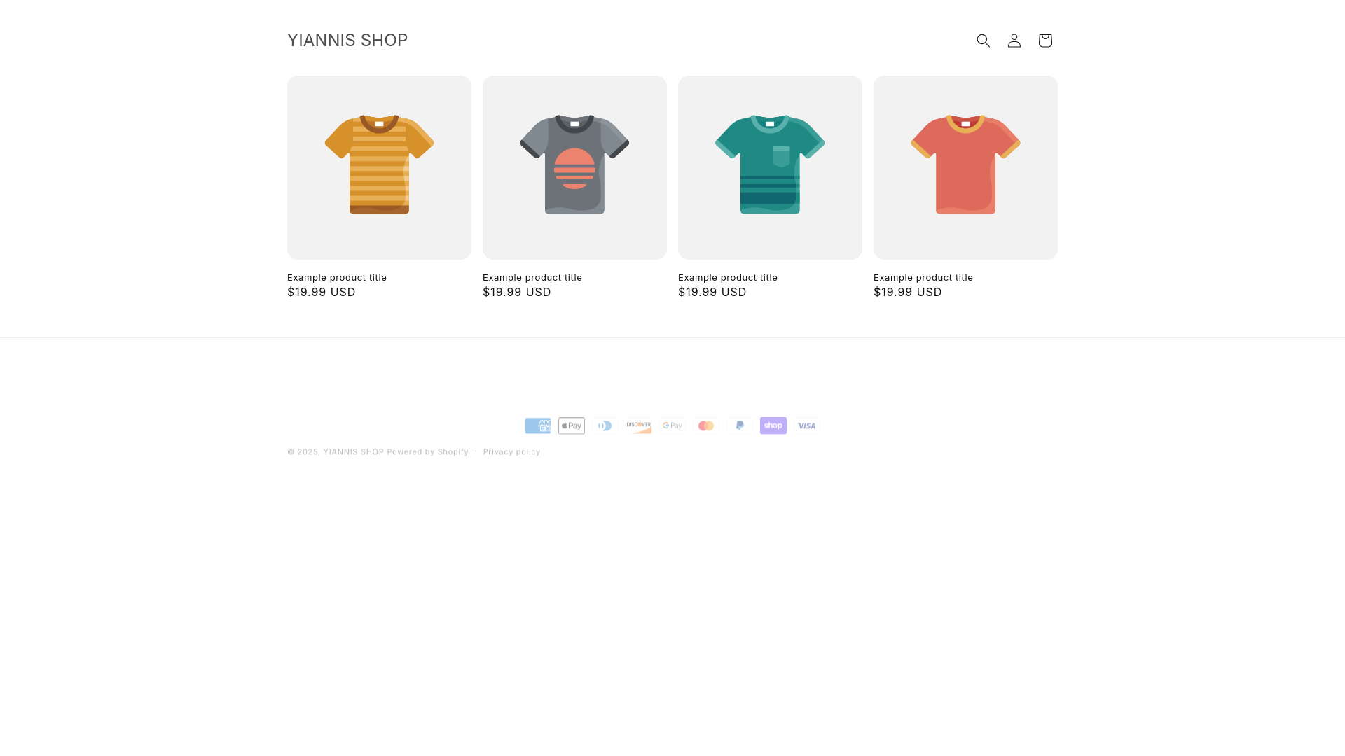Open the gray sunset t-shirt product
1345x756 pixels.
(x=574, y=167)
